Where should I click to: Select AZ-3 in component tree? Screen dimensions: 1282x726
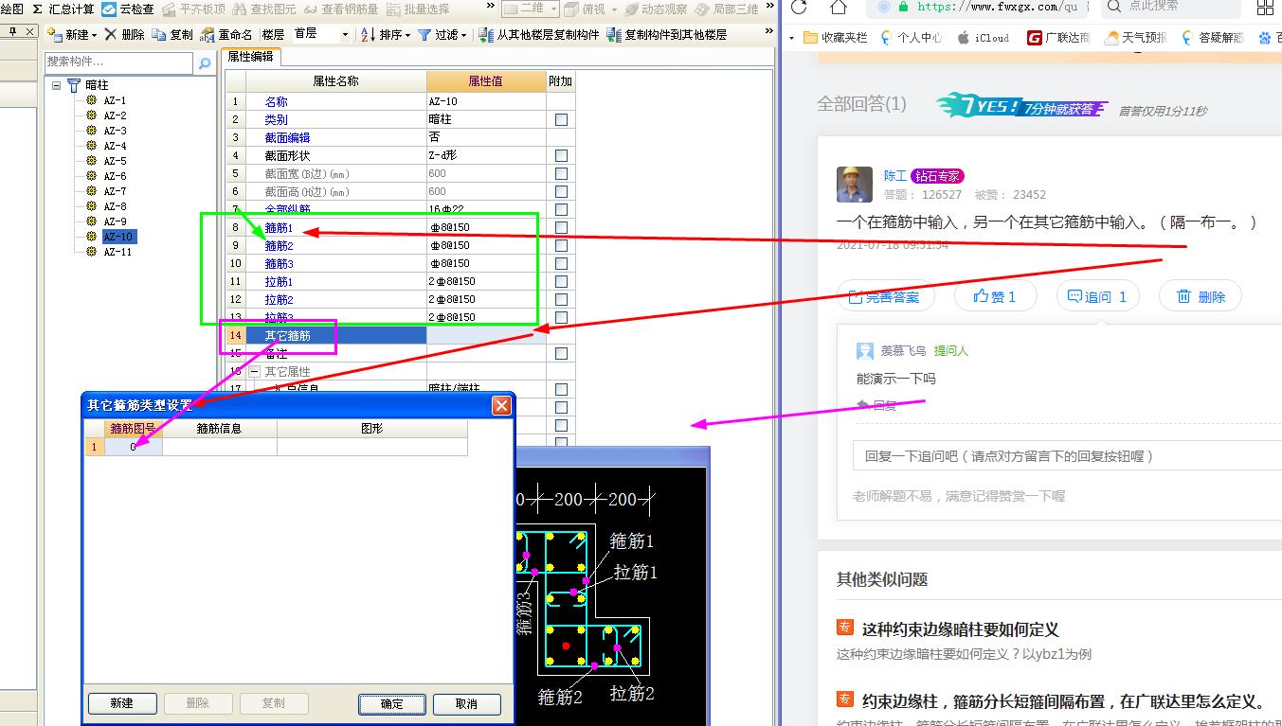click(x=115, y=131)
